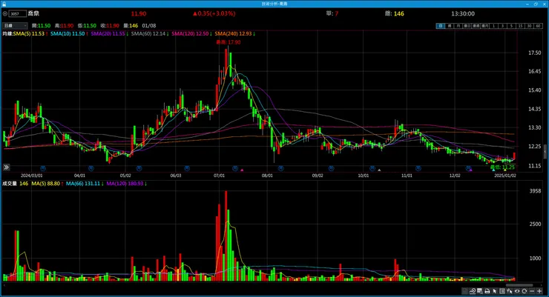This screenshot has height=297, width=549.
Task: Switch to the 15-minute interval tab
Action: (520, 26)
